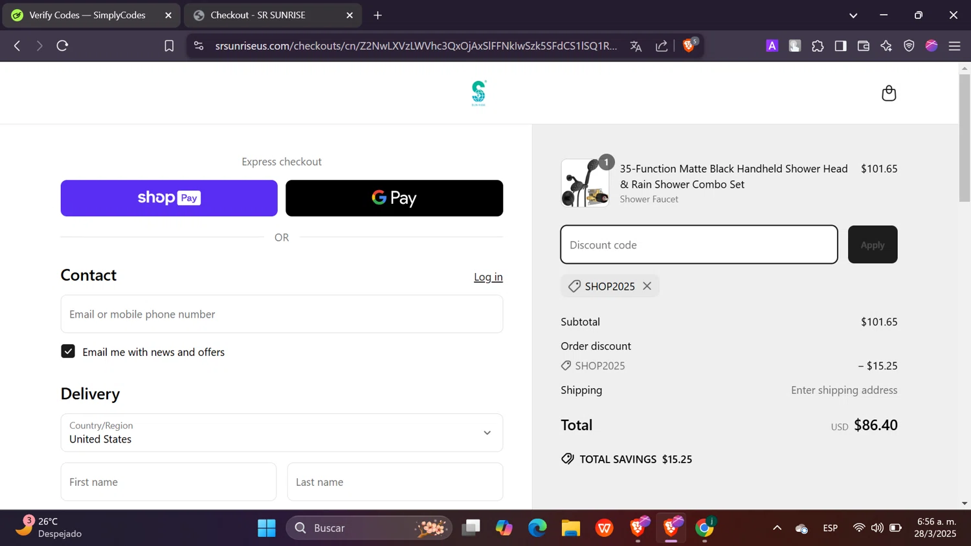Click the translate page icon
The width and height of the screenshot is (971, 546).
636,46
